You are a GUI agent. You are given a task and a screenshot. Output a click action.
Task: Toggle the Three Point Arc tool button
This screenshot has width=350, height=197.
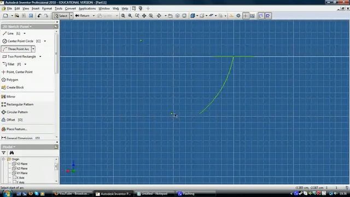tap(16, 49)
